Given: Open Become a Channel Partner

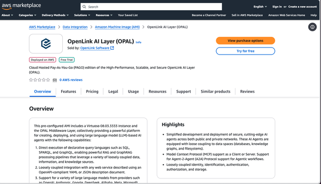Looking at the screenshot, I should (x=209, y=15).
